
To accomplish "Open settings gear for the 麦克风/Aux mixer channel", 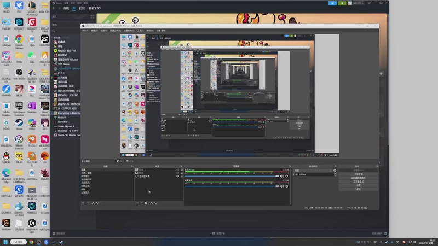I will 286,176.
